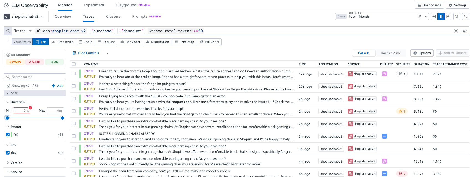Image resolution: width=471 pixels, height=177 pixels.
Task: Clear the search query with X icon
Action: [456, 31]
